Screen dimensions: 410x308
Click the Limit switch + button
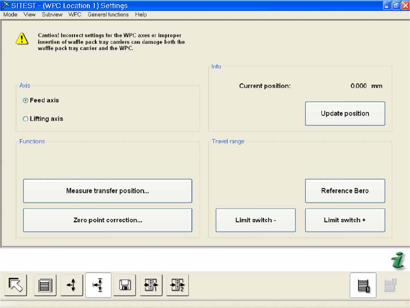[345, 220]
